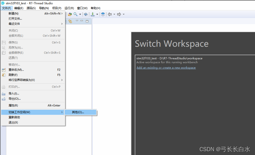Open the 文件(F) menu

point(6,8)
